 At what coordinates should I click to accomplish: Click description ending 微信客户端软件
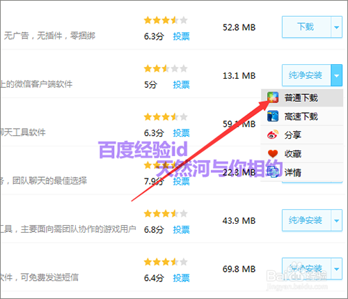36,84
